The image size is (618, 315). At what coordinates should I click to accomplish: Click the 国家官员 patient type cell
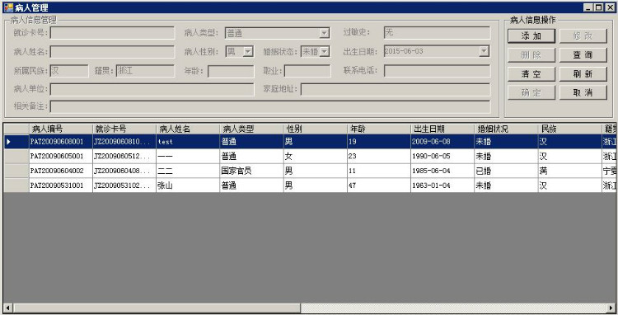251,171
